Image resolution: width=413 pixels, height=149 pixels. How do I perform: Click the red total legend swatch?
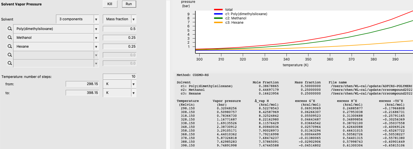pos(218,10)
